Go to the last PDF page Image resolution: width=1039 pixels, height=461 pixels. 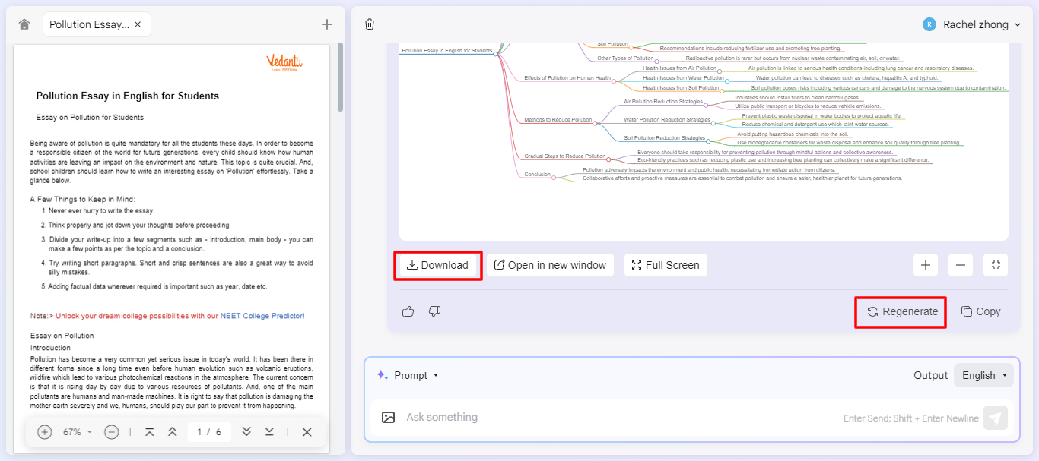click(269, 432)
